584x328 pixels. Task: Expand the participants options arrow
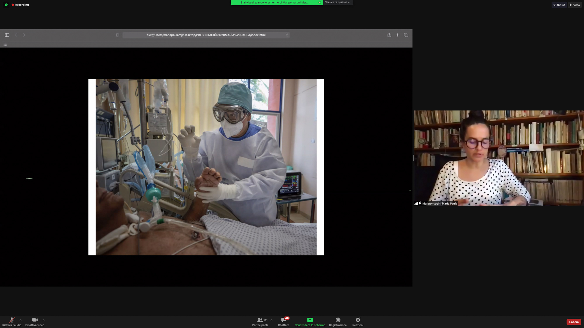point(272,320)
